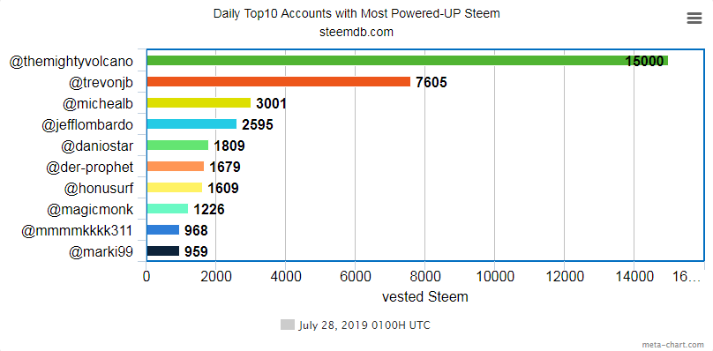The width and height of the screenshot is (713, 351).
Task: Click the vested Steem axis title
Action: [x=424, y=297]
